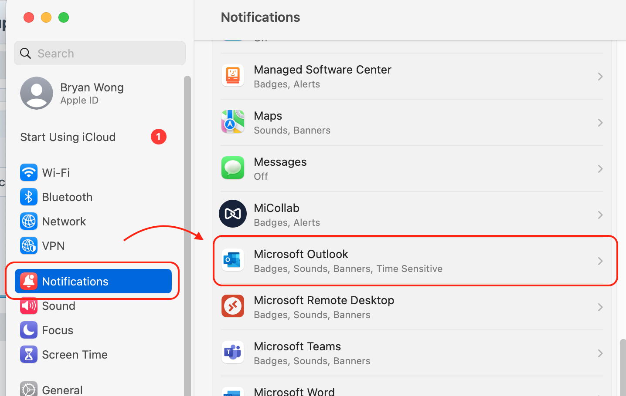626x396 pixels.
Task: Click the Network globe icon
Action: (29, 221)
